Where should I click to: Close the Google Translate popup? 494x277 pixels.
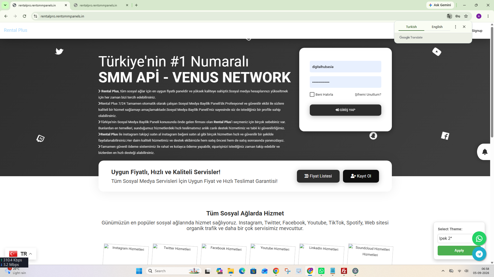click(464, 27)
